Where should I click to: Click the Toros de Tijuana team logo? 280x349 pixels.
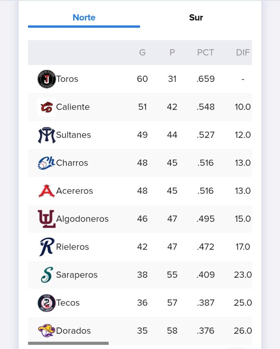click(x=47, y=79)
